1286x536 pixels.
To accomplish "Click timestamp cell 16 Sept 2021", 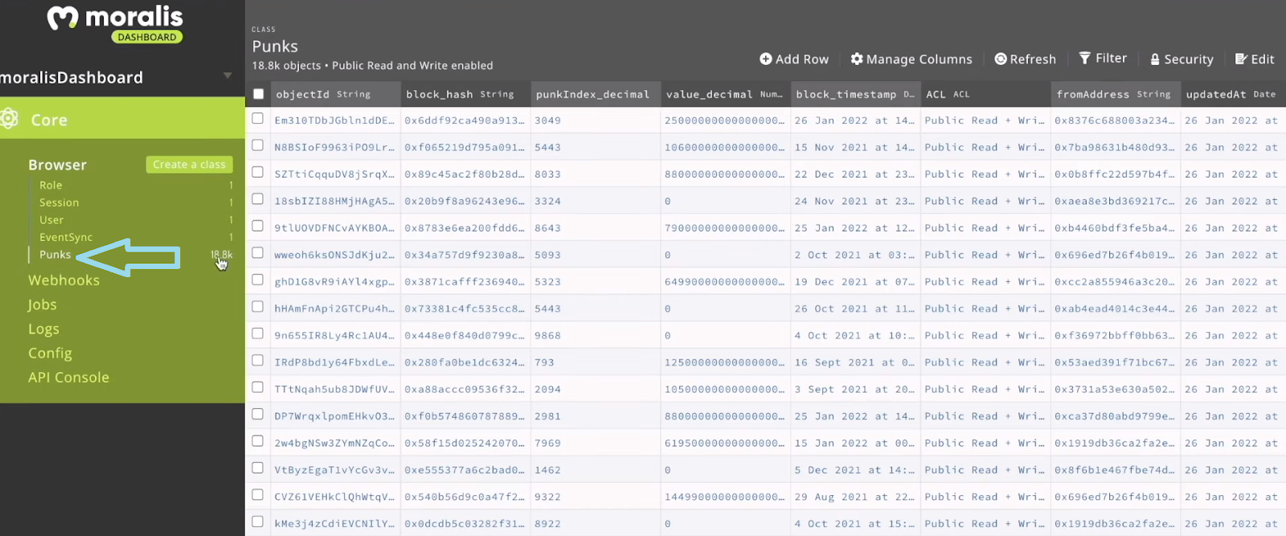I will click(857, 362).
